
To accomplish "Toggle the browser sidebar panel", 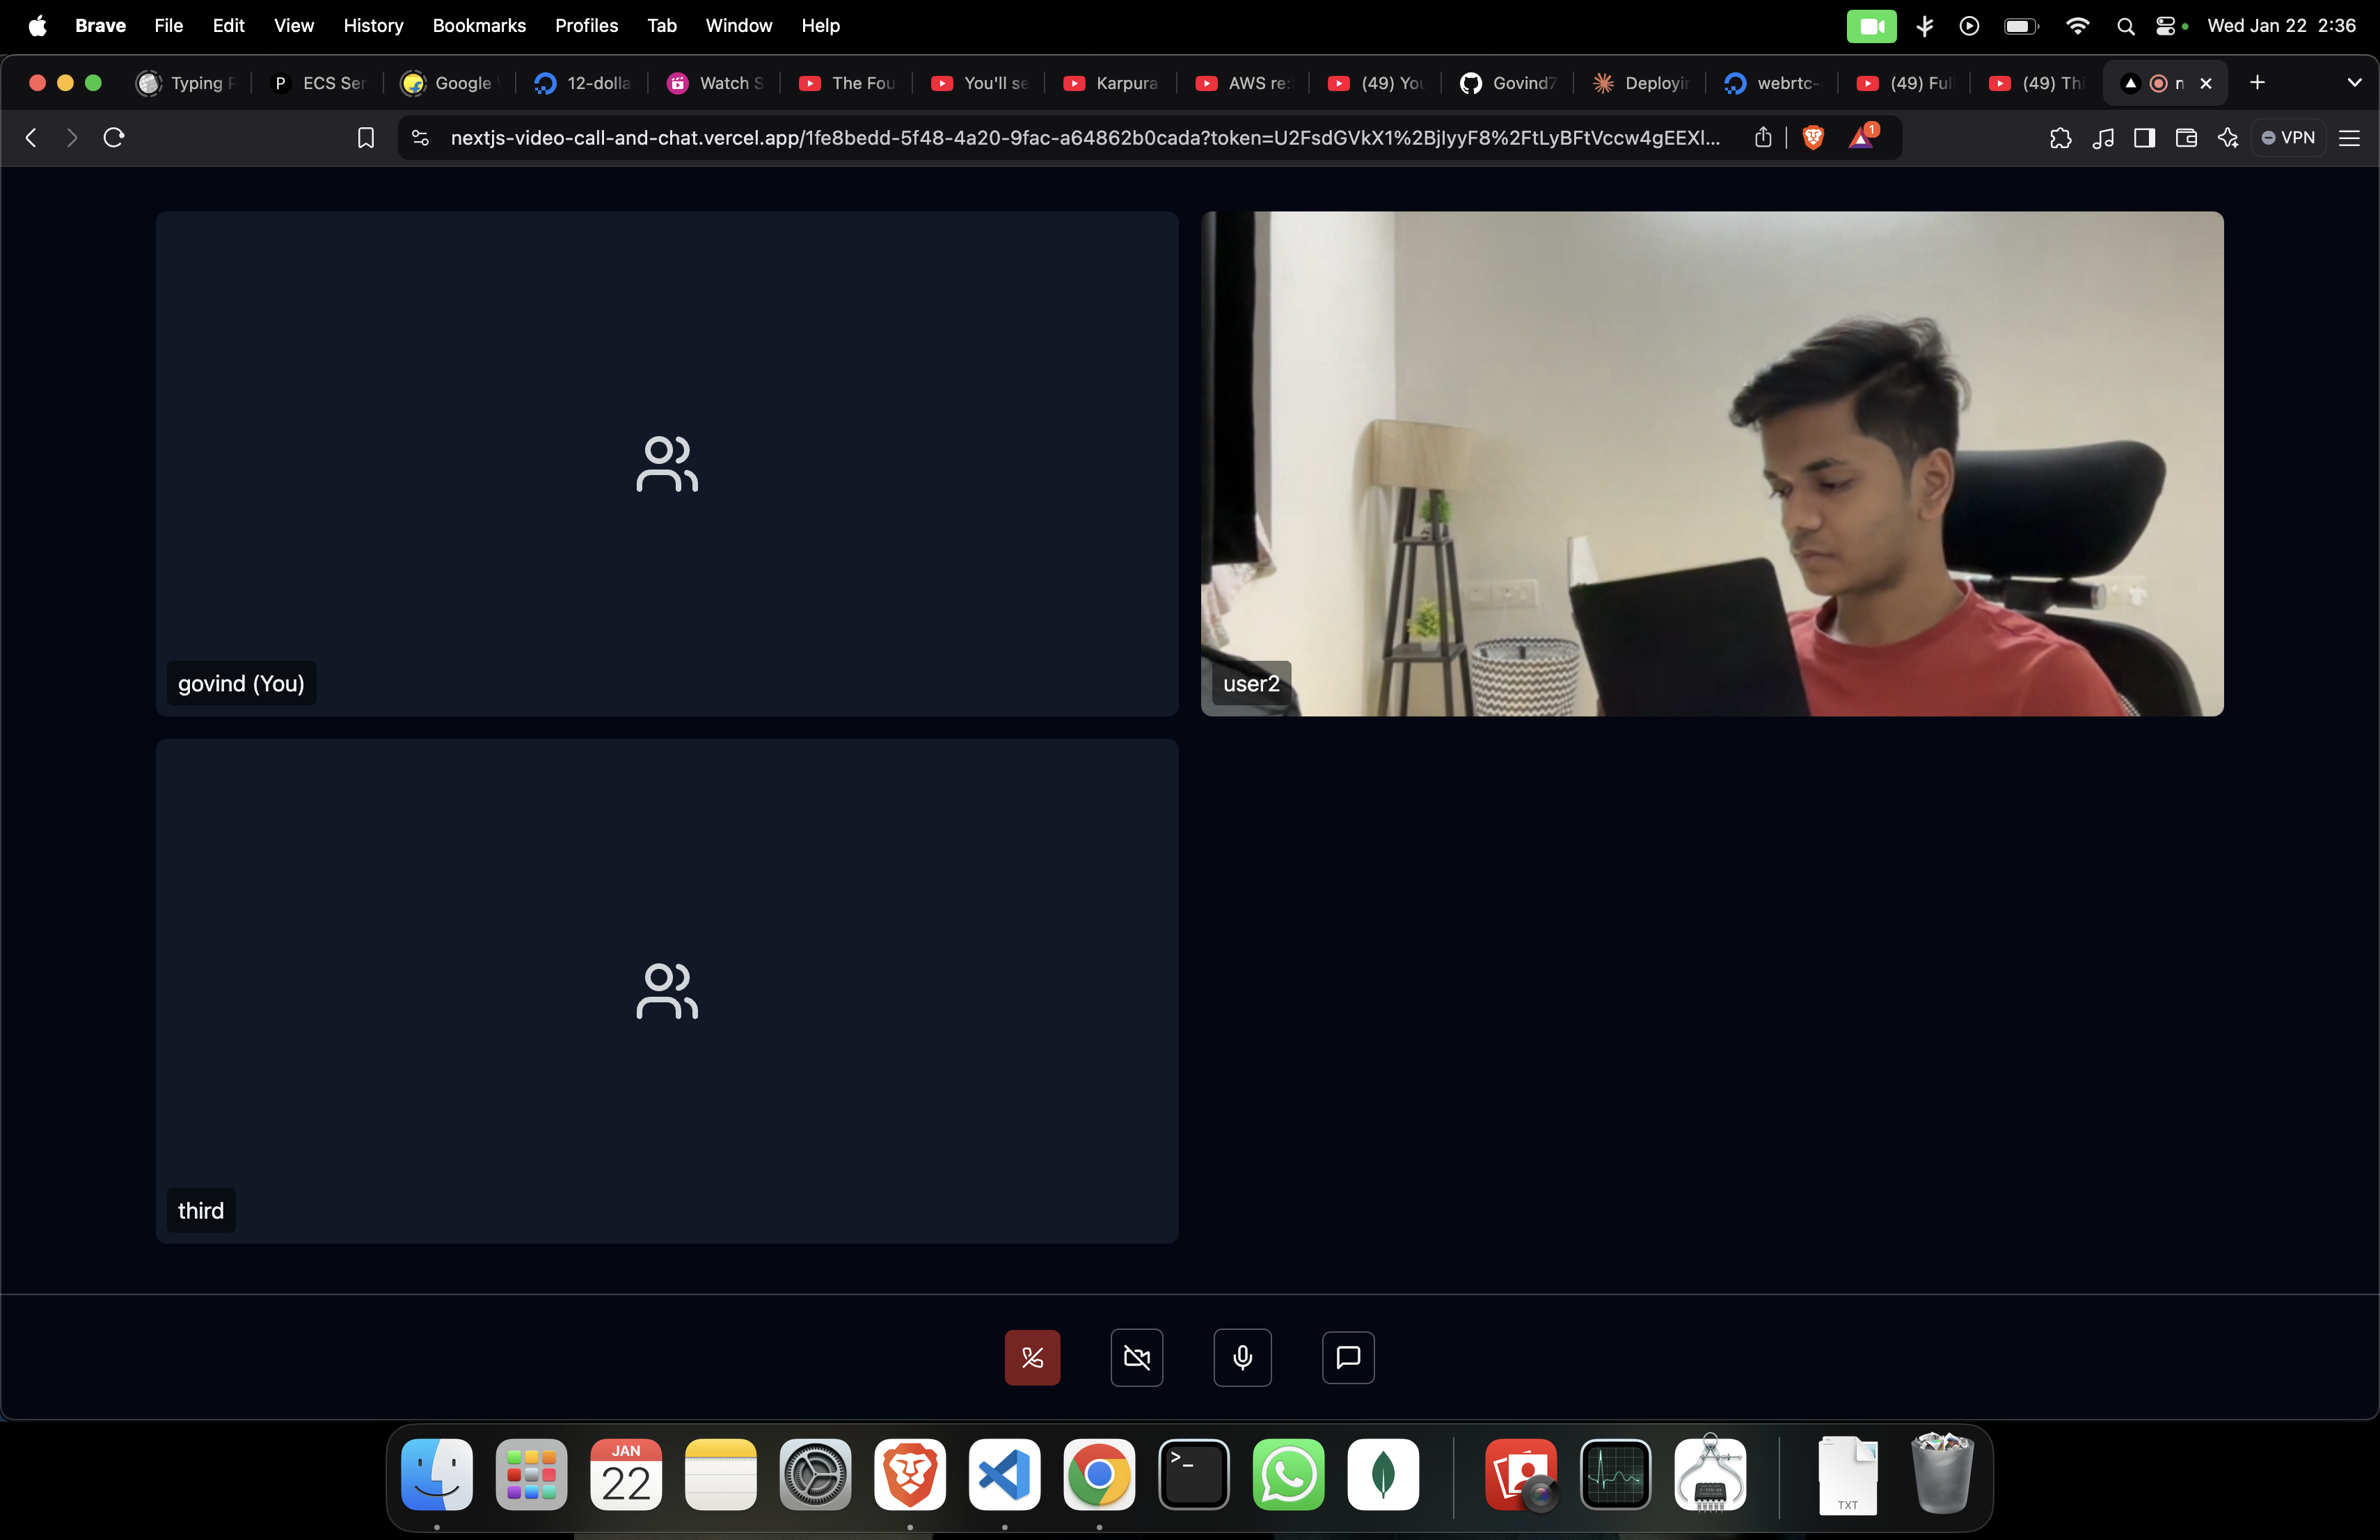I will tap(2144, 138).
